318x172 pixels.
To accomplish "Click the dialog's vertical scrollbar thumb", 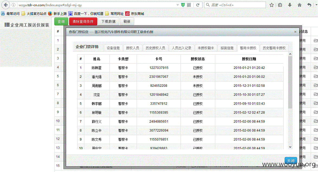I will pyautogui.click(x=290, y=82).
